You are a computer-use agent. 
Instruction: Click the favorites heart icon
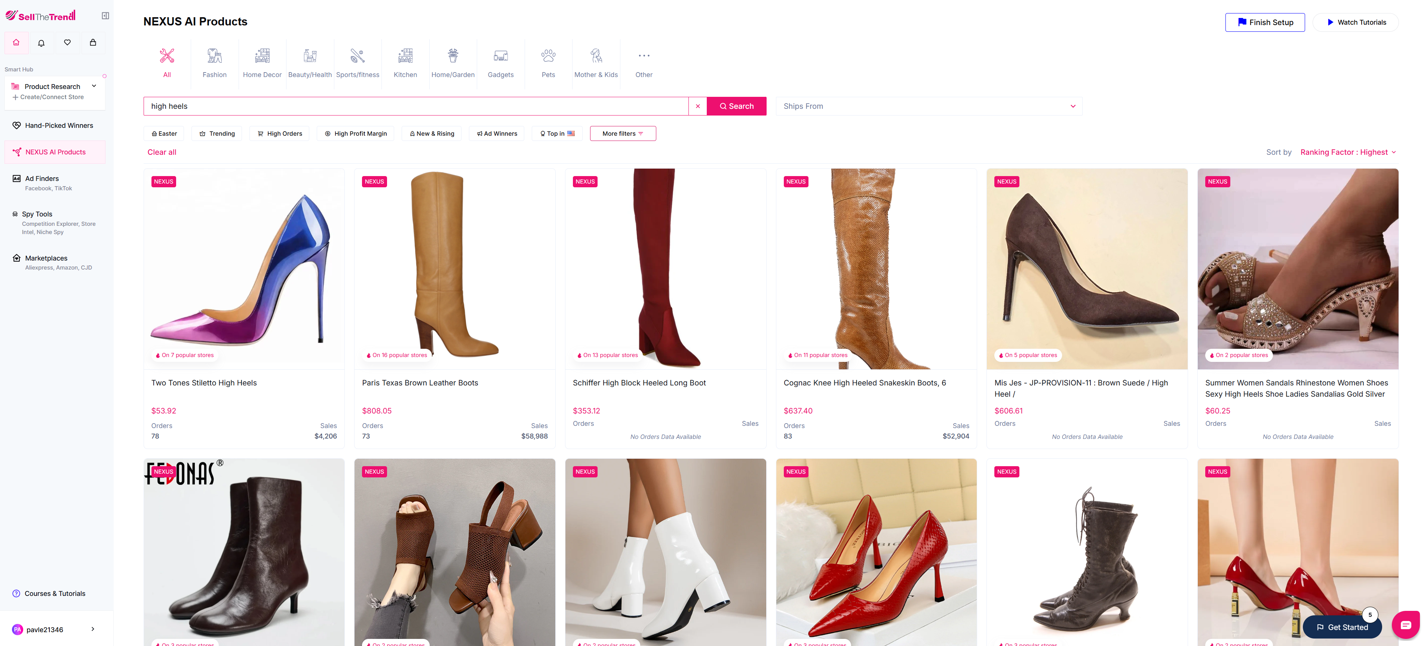pos(68,43)
